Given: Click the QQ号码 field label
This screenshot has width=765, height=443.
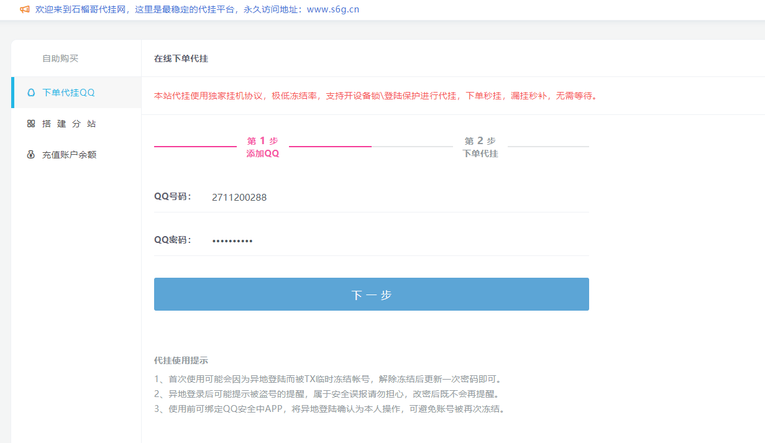Looking at the screenshot, I should [173, 196].
